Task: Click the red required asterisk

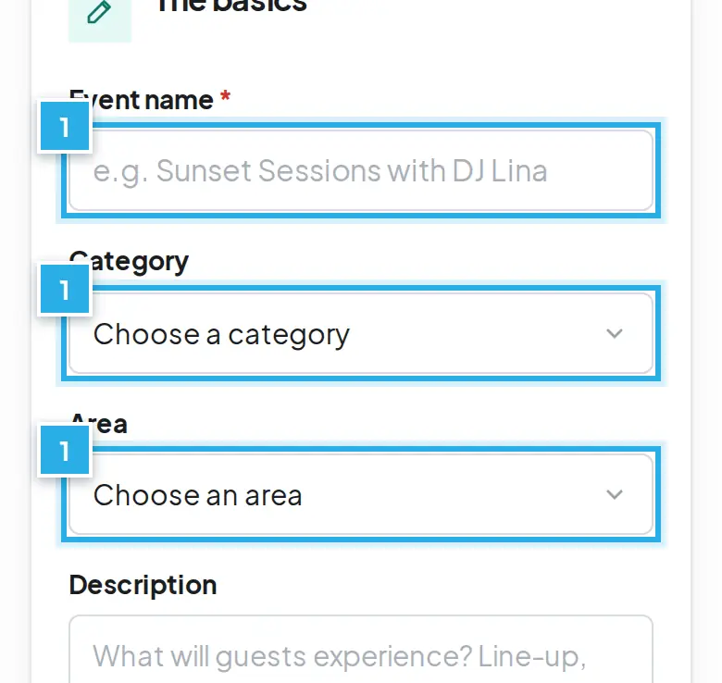Action: click(x=225, y=96)
